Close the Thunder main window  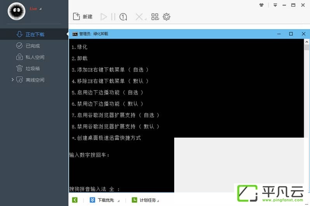pos(303,5)
